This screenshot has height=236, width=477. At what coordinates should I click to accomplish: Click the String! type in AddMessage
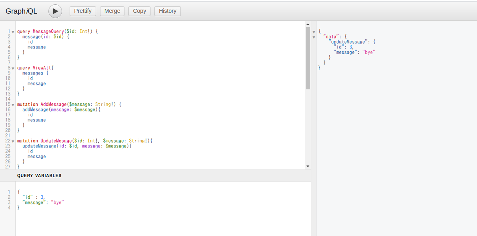coord(104,105)
